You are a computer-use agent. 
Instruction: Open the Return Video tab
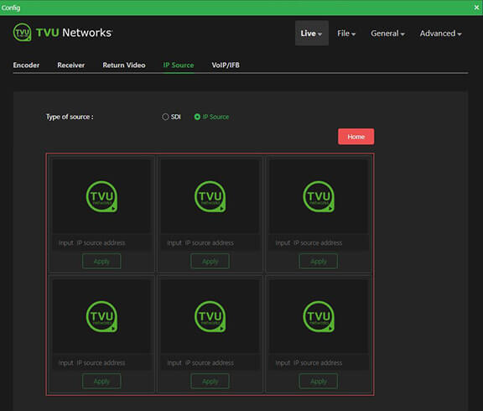pos(124,65)
